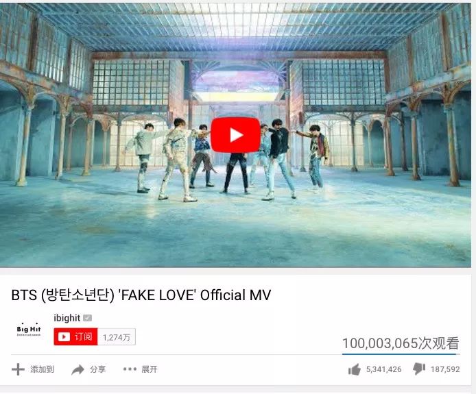Click the thumbs down dislike icon
Image resolution: width=476 pixels, height=394 pixels.
tap(419, 369)
